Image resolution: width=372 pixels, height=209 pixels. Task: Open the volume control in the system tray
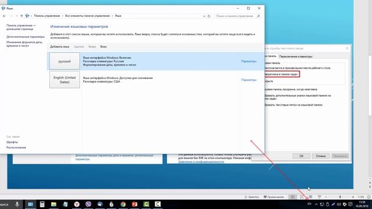tap(339, 204)
